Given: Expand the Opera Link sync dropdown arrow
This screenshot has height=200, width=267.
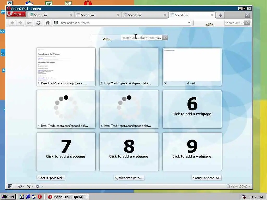Looking at the screenshot, I should (23, 186).
